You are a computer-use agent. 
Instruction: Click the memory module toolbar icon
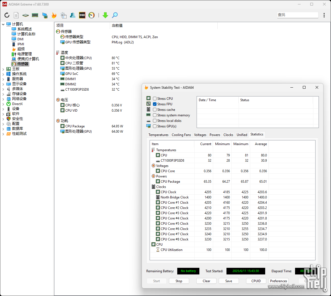pos(35,15)
